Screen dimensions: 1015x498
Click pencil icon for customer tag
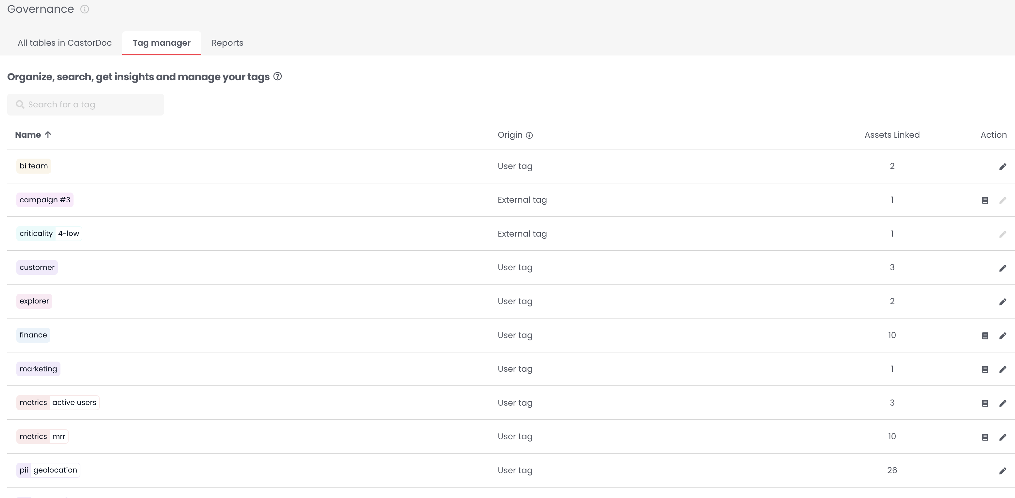1002,268
